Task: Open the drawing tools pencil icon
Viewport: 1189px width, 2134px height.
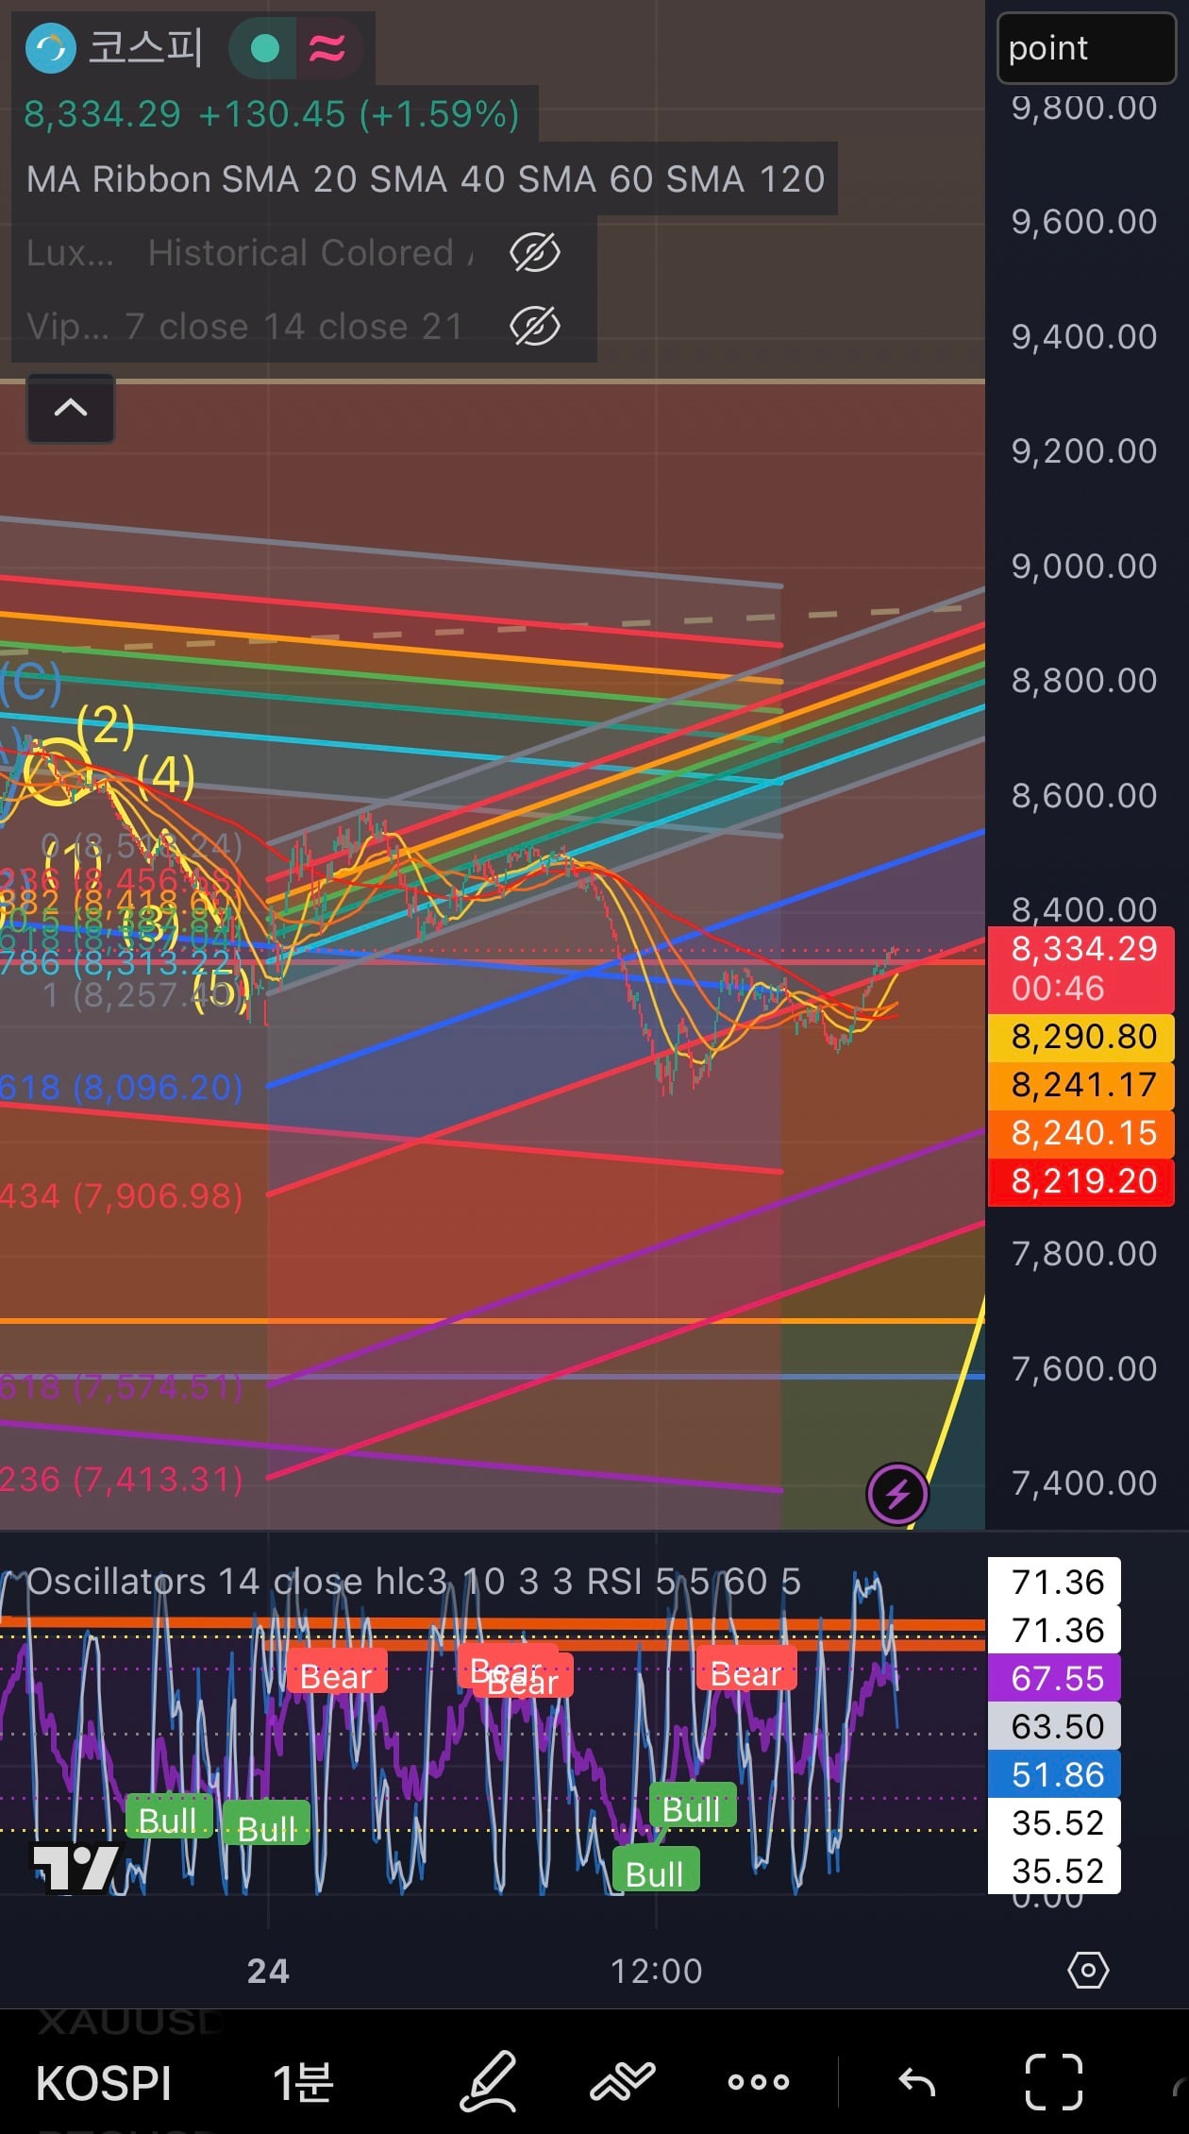Action: tap(489, 2081)
